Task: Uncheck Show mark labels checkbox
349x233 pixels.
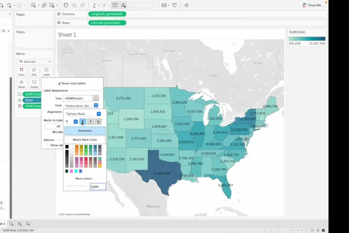Action: 60,83
